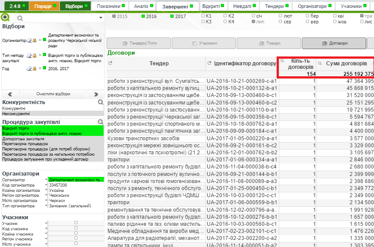Check the K1 quarter checkbox
The image size is (374, 247).
coord(203,16)
